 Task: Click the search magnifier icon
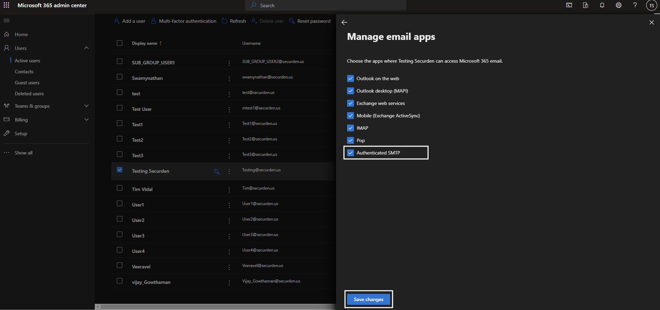point(254,5)
